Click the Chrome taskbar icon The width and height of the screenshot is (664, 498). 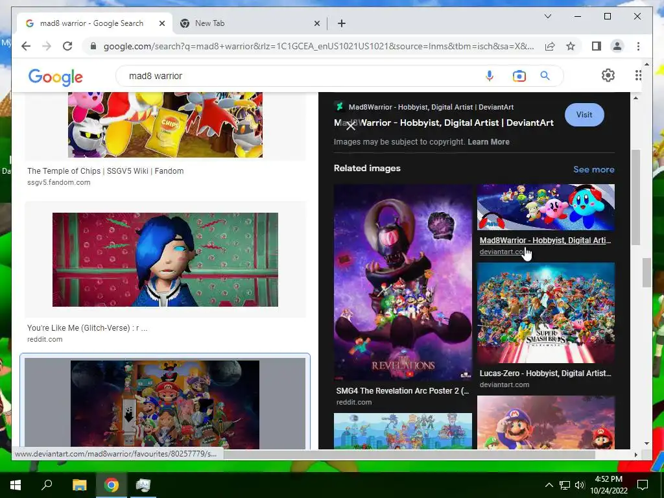112,485
